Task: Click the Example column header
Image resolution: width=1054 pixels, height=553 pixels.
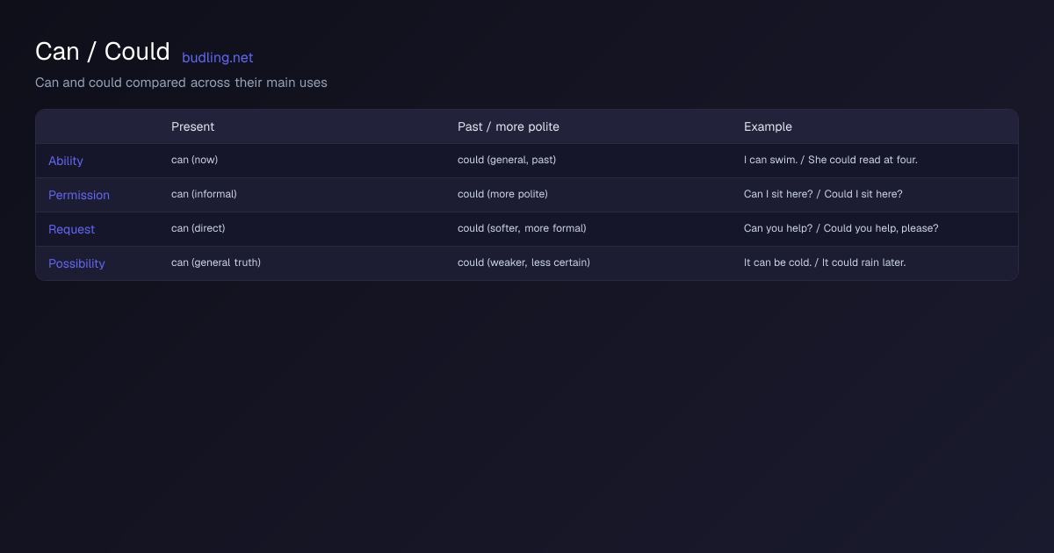Action: tap(768, 126)
